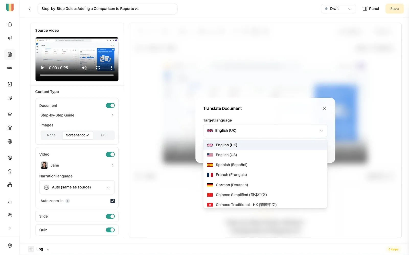Select French (Français) from language list
409x255 pixels.
(x=265, y=175)
